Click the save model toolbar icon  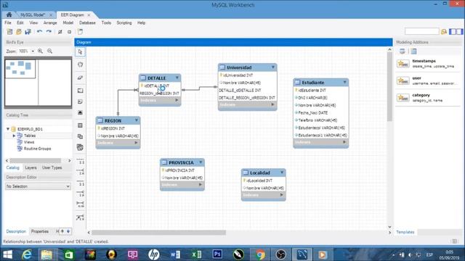(x=28, y=32)
